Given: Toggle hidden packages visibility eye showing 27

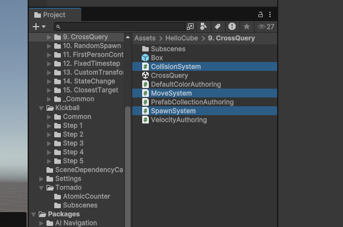Looking at the screenshot, I should 266,27.
